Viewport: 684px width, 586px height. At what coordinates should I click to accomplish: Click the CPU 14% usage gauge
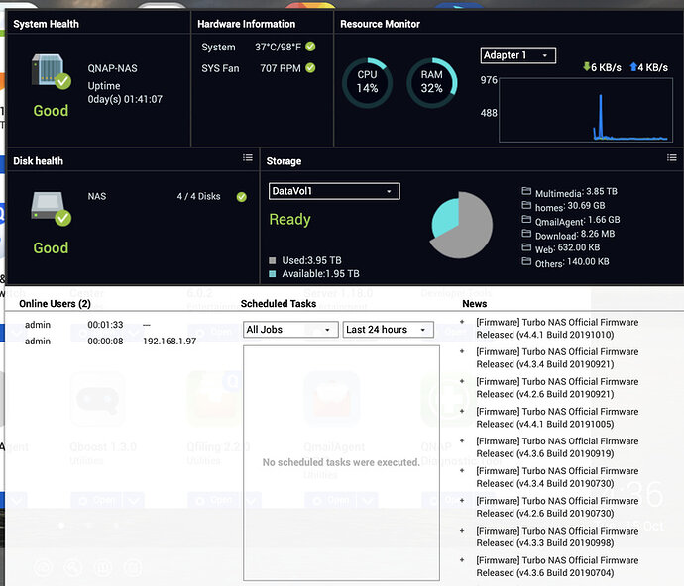[368, 82]
